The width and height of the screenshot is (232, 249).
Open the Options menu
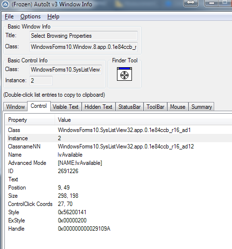(x=30, y=16)
